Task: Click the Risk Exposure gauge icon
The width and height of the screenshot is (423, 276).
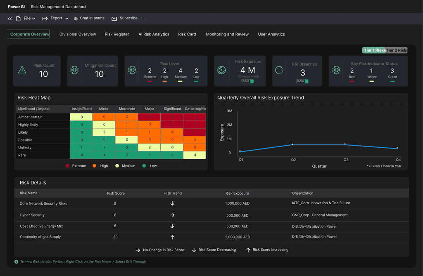Action: coord(222,70)
